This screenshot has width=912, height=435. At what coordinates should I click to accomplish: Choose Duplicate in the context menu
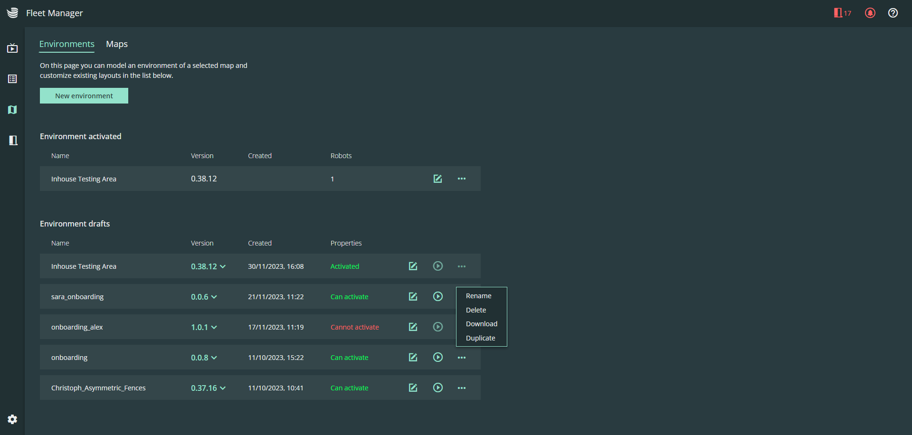(480, 338)
